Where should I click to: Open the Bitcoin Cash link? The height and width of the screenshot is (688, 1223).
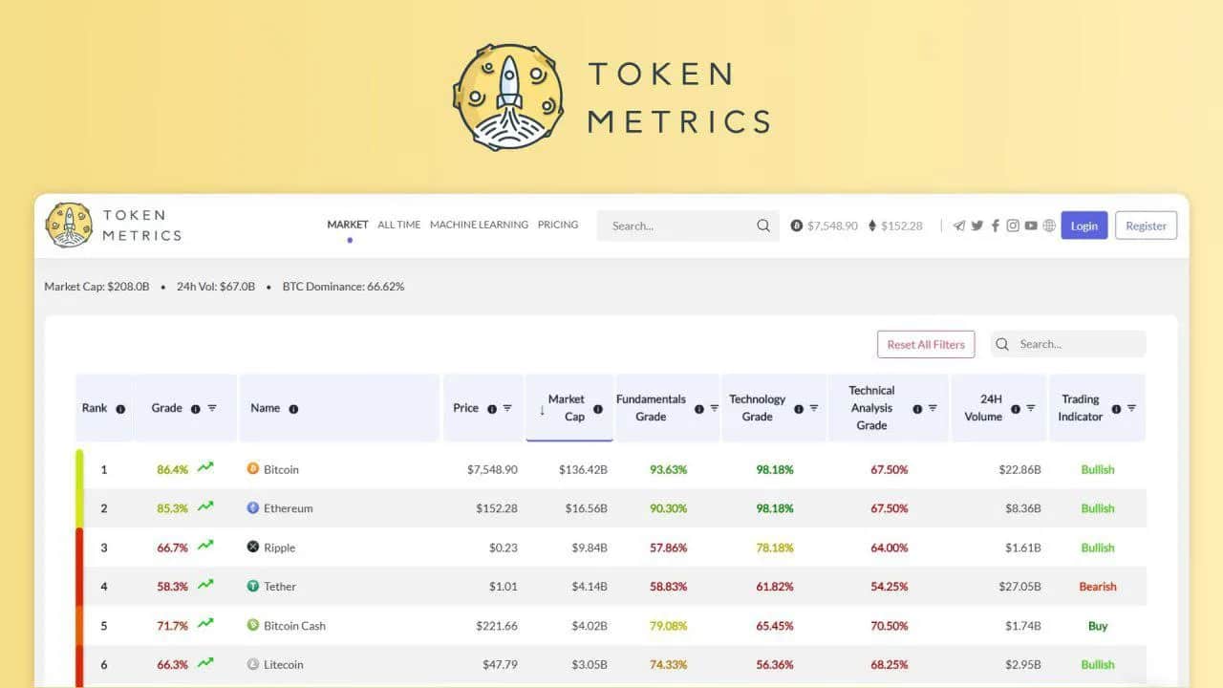(x=294, y=626)
